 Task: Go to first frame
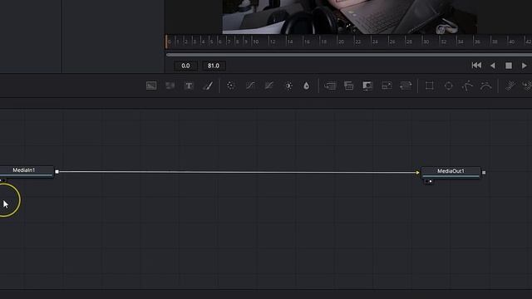(x=476, y=66)
